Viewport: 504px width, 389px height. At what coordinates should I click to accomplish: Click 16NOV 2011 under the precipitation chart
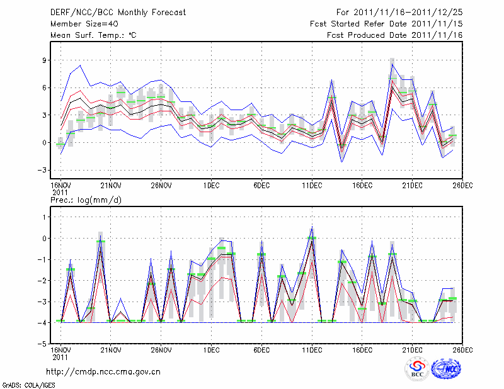click(60, 353)
